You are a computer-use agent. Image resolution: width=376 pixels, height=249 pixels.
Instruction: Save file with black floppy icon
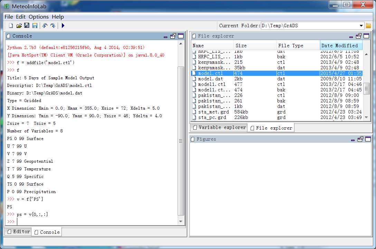27,26
